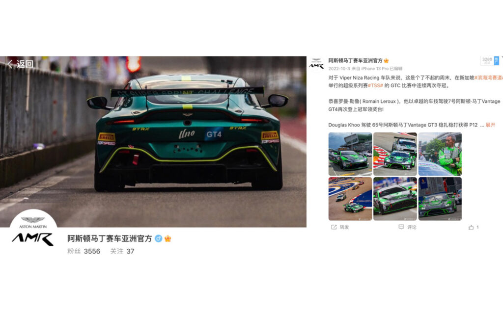Expand the full post text with 展开

[490, 125]
